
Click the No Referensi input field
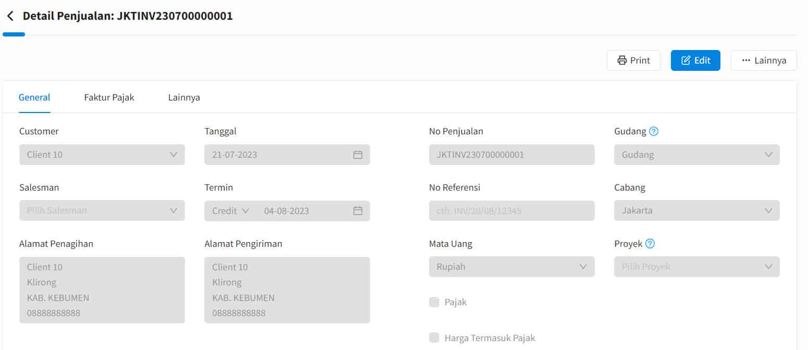511,211
